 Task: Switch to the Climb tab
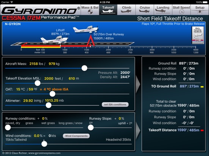point(126,10)
